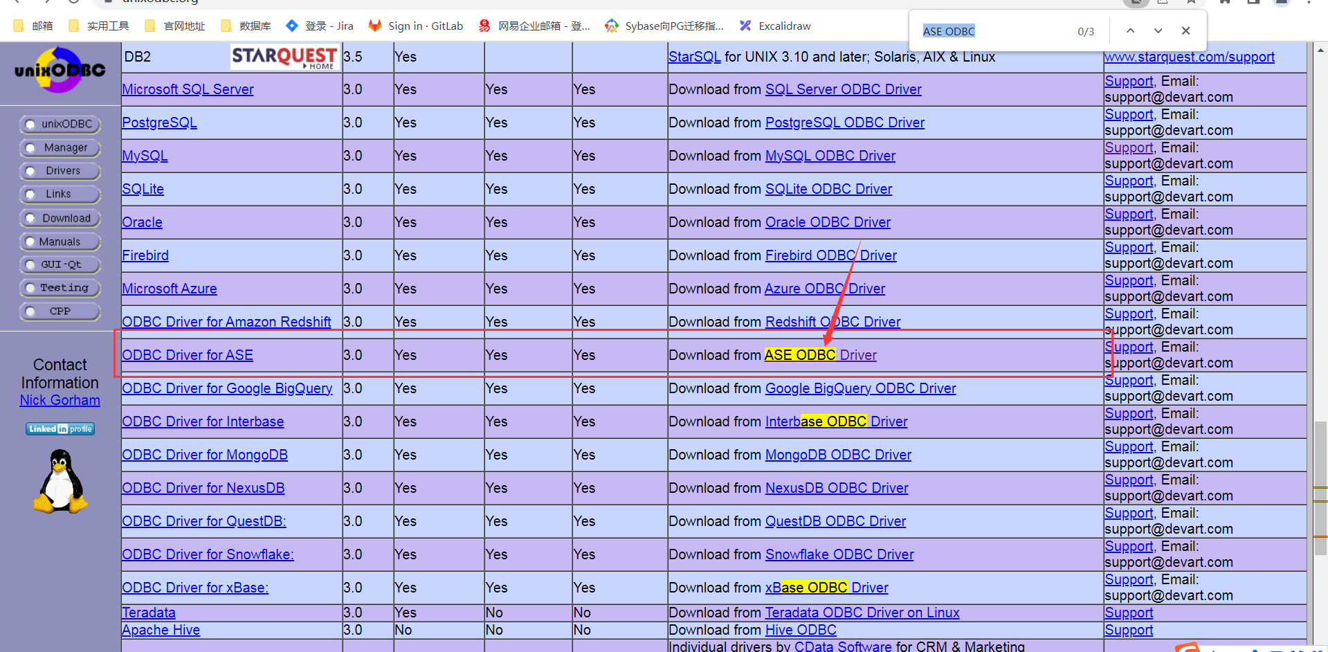Open the StarSQL link
Image resolution: width=1328 pixels, height=652 pixels.
(x=695, y=57)
